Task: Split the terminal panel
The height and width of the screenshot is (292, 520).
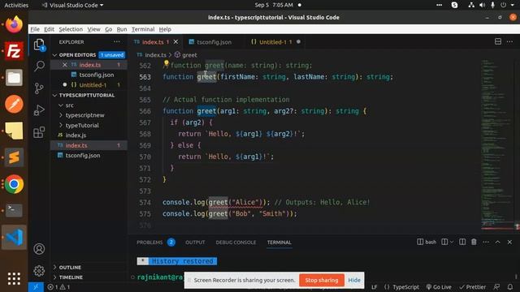Action: [x=462, y=242]
